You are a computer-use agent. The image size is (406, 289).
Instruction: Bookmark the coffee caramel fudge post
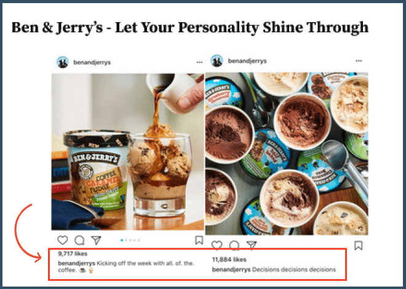pos(199,240)
